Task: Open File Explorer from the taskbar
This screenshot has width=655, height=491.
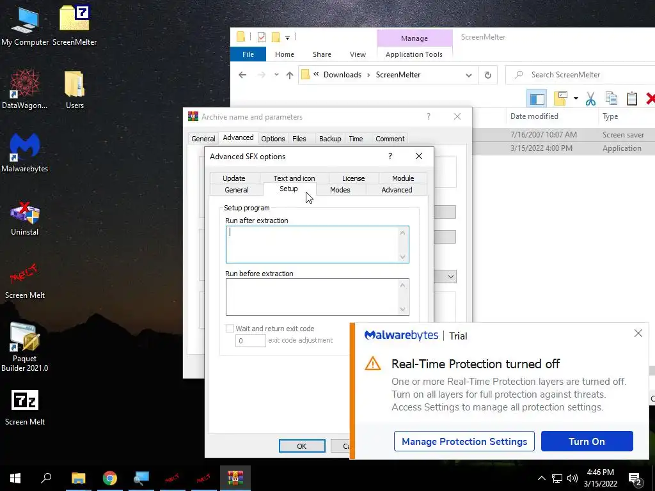Action: (x=78, y=478)
